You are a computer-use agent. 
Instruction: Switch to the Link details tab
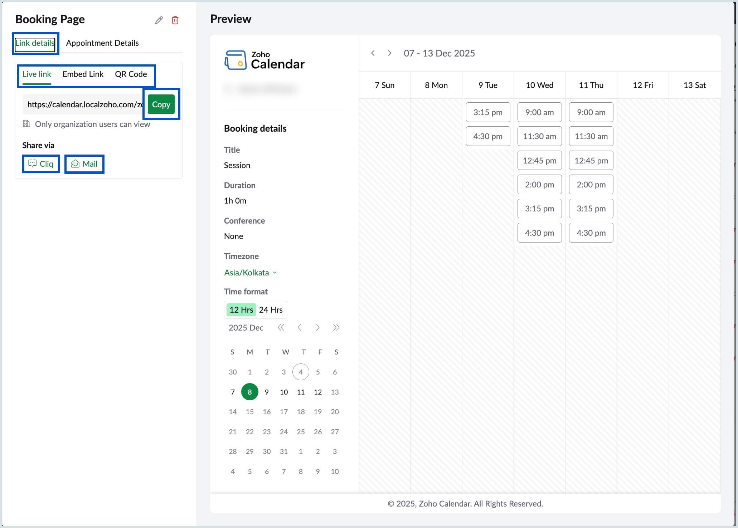(35, 43)
